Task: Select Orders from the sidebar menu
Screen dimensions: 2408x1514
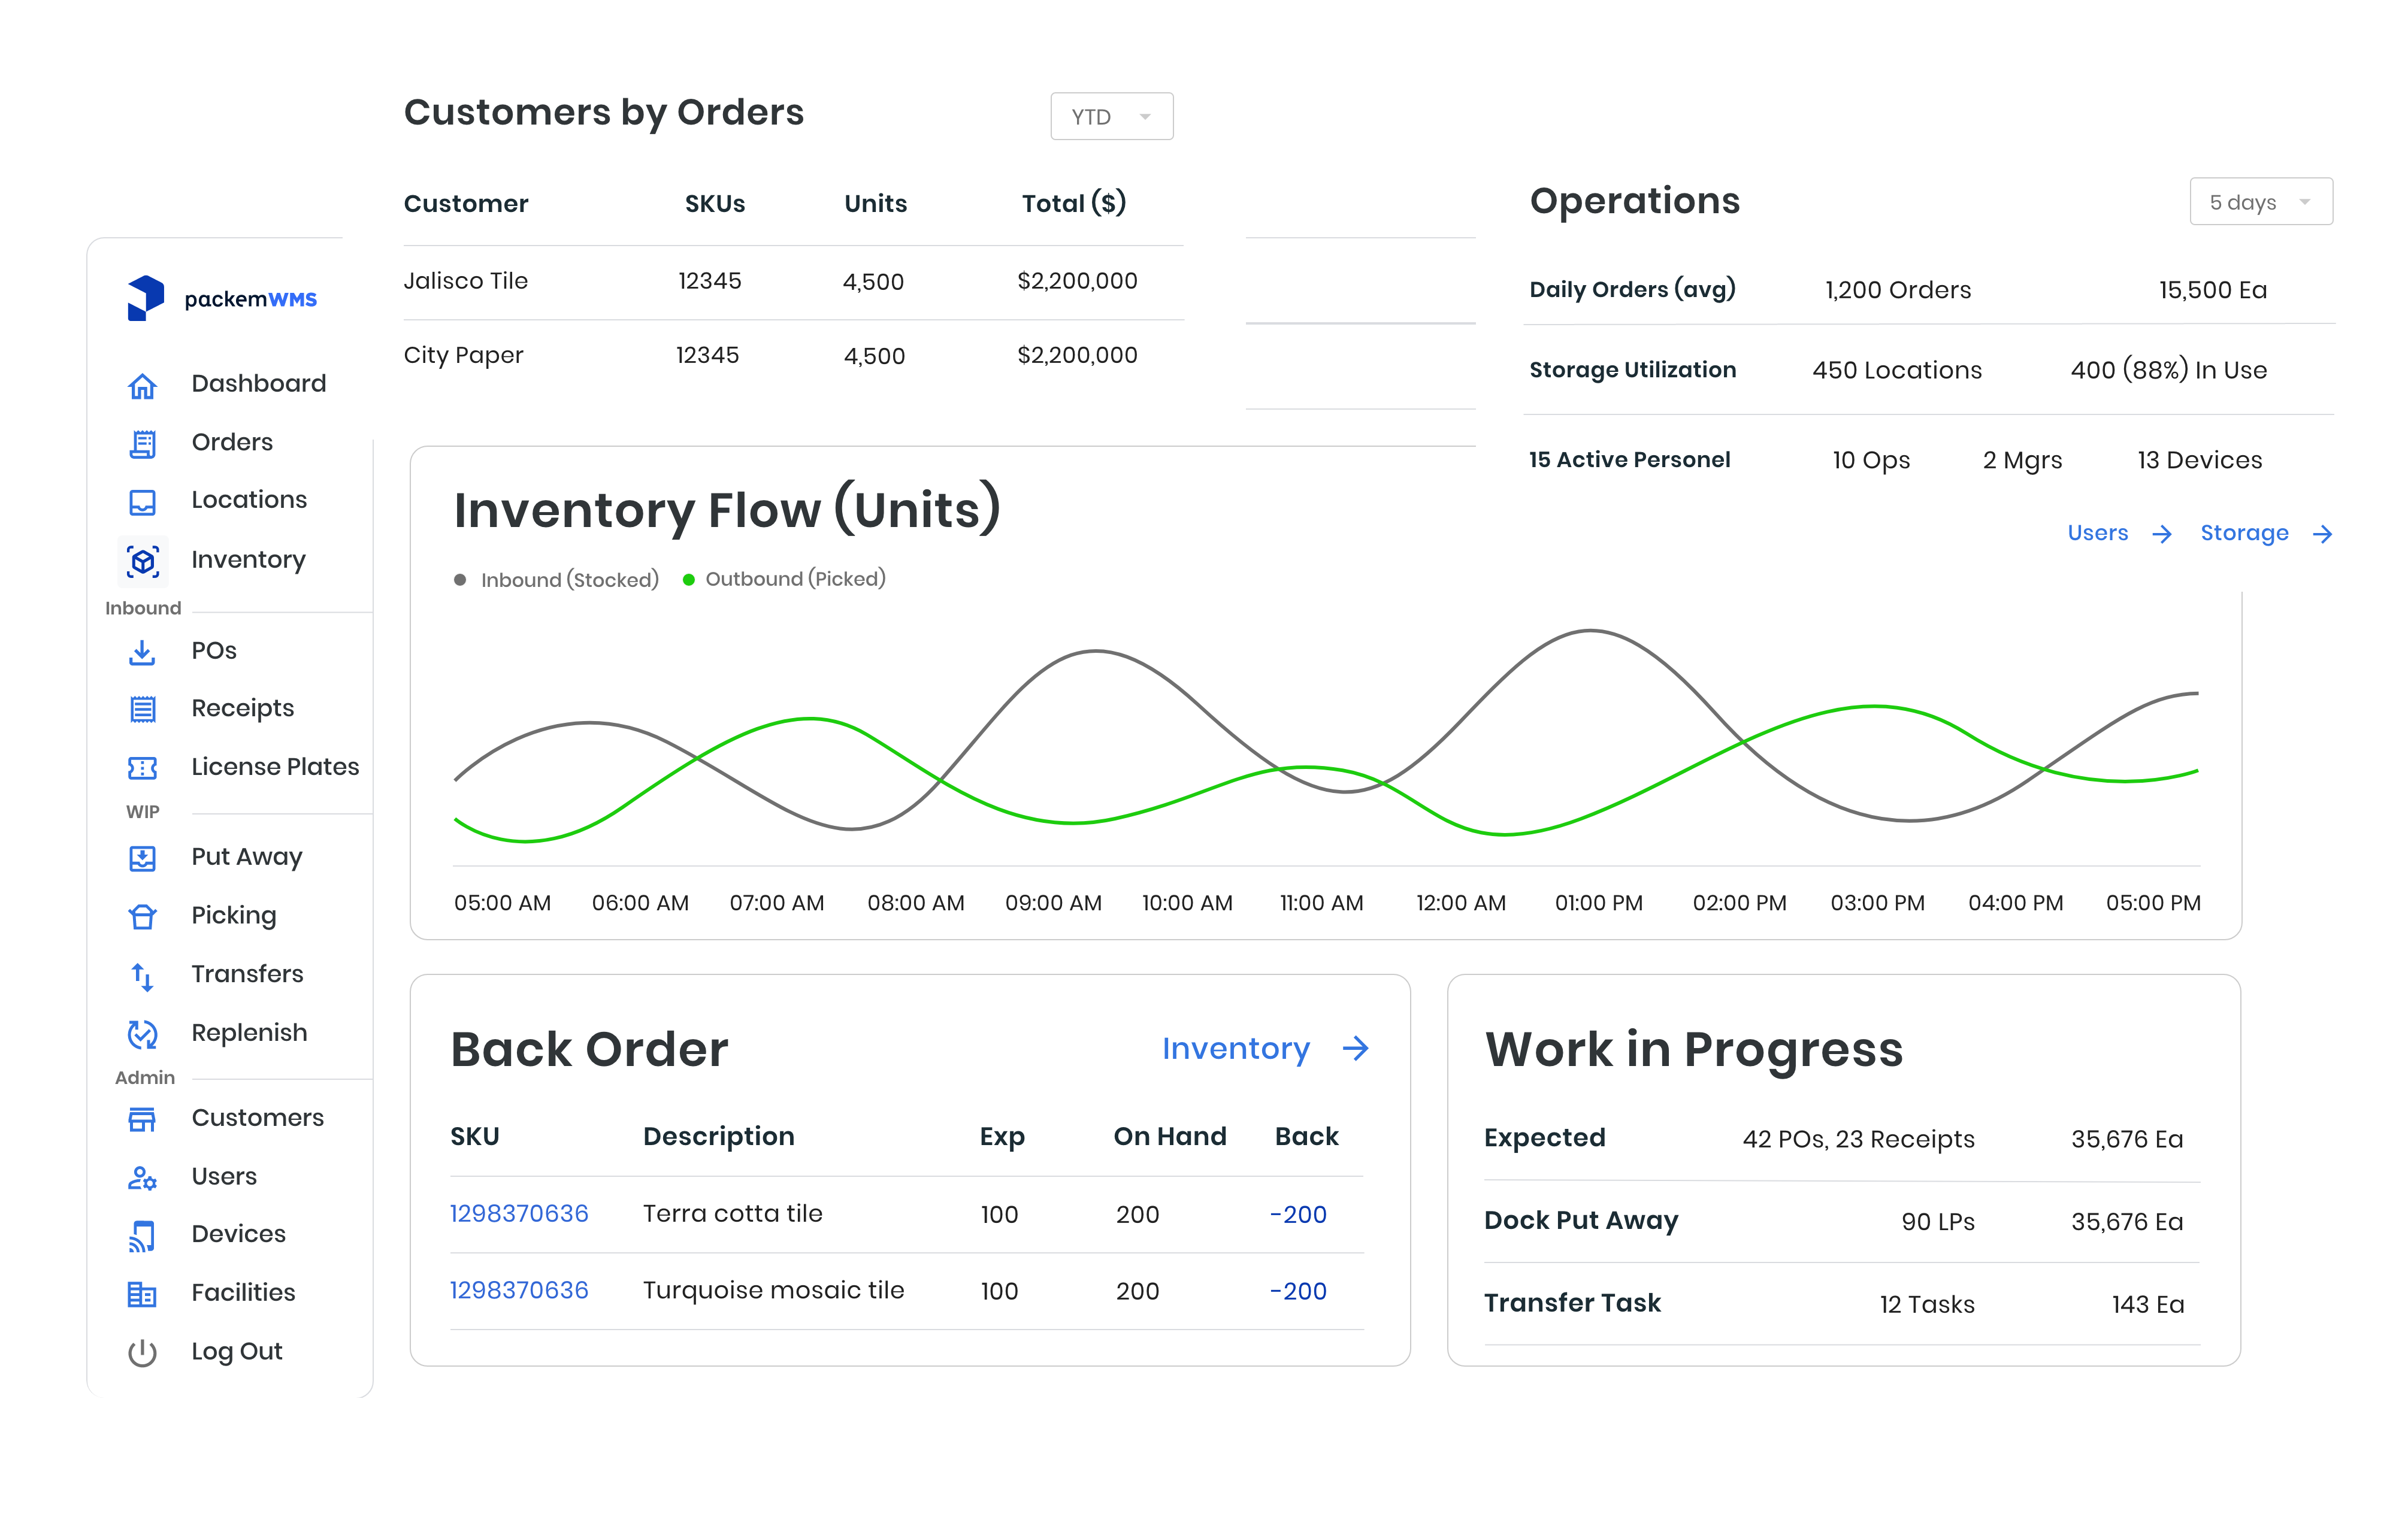Action: (232, 441)
